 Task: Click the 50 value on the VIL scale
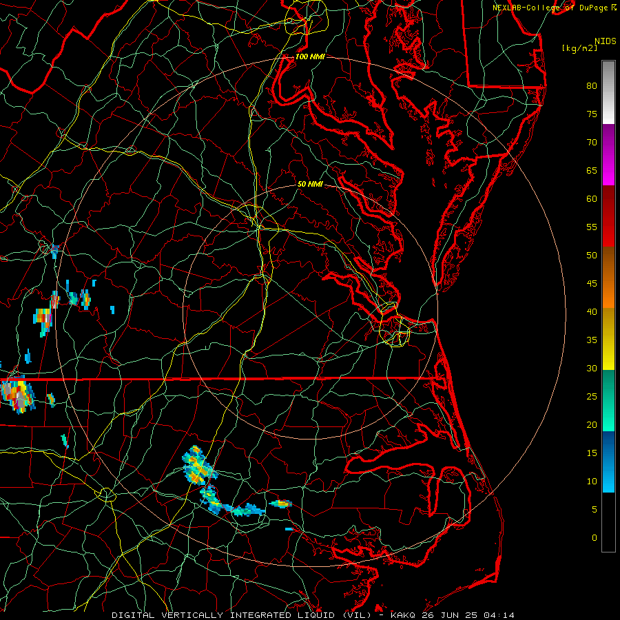pos(592,255)
